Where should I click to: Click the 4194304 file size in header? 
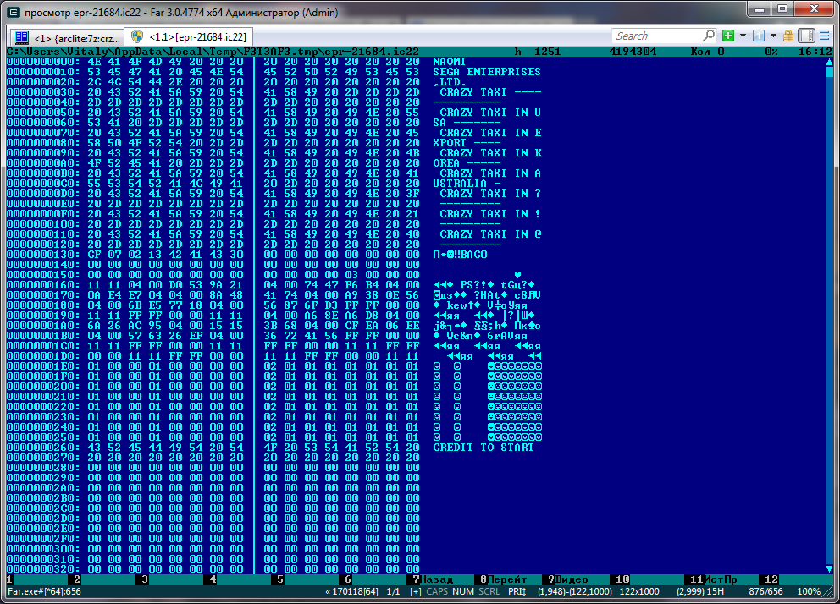click(633, 52)
